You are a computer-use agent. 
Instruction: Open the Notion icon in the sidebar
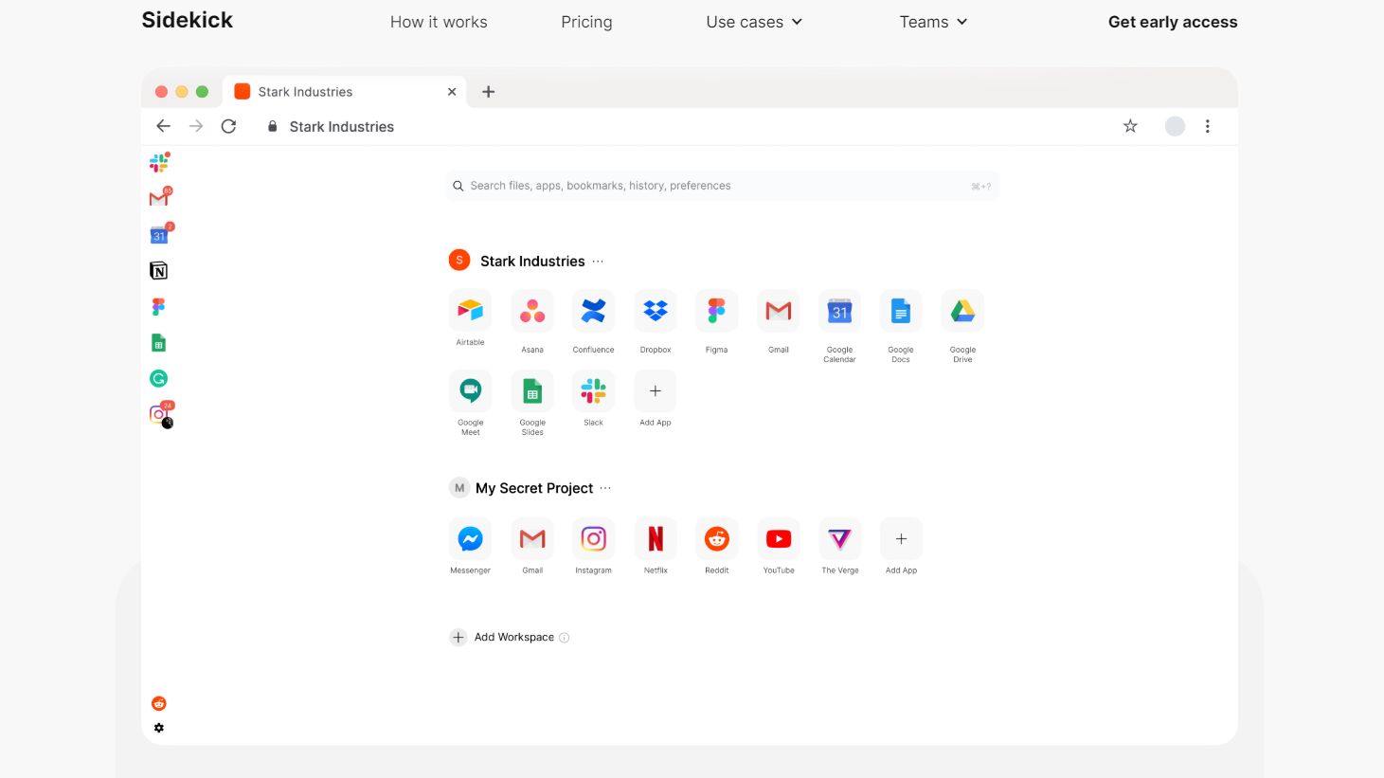tap(158, 270)
